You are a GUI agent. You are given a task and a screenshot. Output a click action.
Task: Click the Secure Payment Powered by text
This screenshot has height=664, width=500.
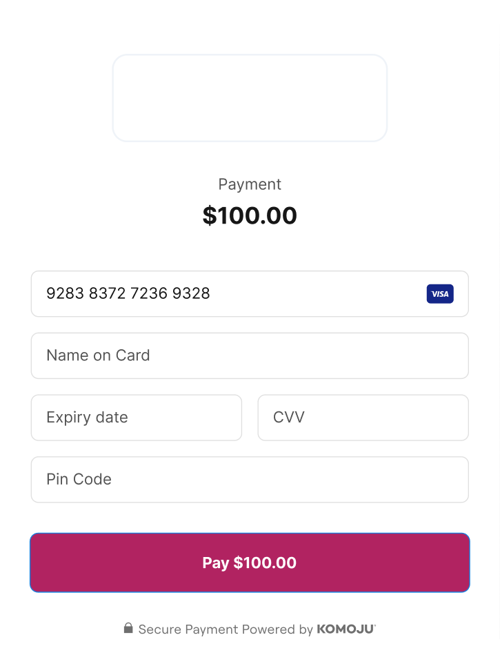pos(226,629)
